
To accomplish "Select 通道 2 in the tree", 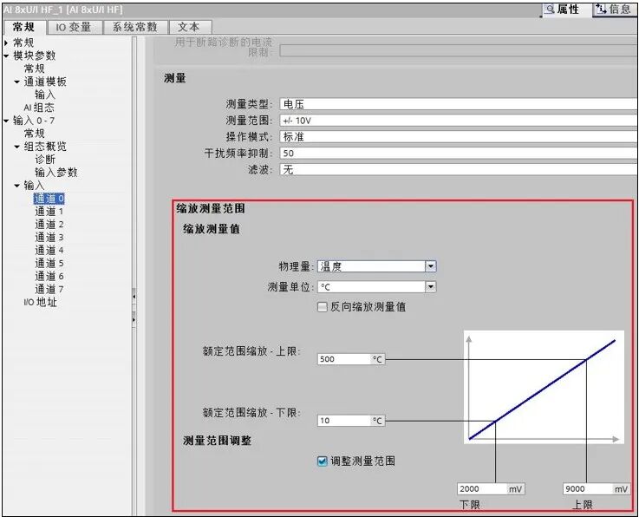I will click(x=49, y=225).
